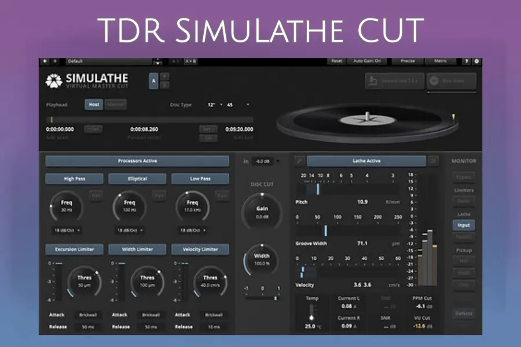Image resolution: width=521 pixels, height=347 pixels.
Task: Click Set button near side end time
Action: click(x=208, y=129)
